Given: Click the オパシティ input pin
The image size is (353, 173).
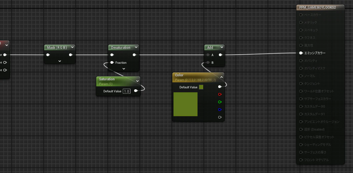Looking at the screenshot, I should point(301,60).
